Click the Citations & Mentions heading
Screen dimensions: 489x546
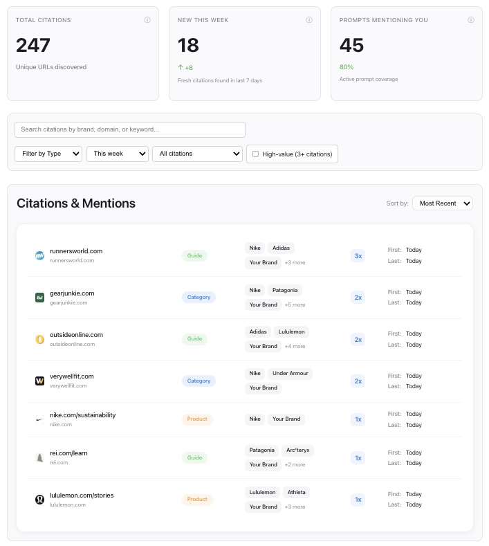[x=76, y=203]
